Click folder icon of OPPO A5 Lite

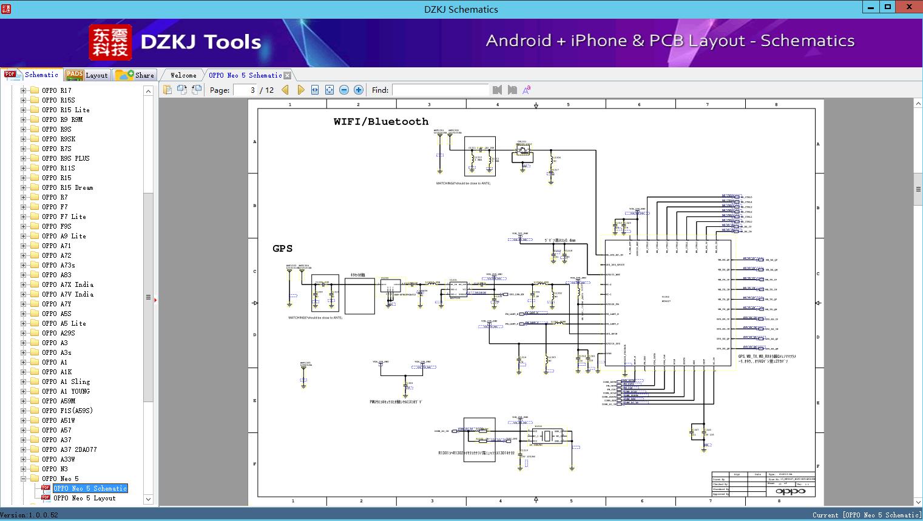click(x=35, y=323)
